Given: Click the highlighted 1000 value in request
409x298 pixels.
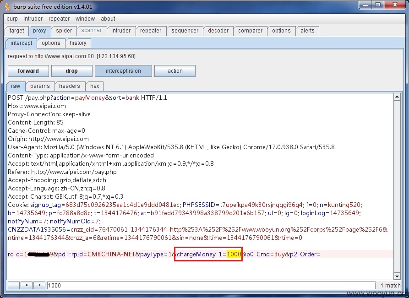Looking at the screenshot, I should pos(234,254).
